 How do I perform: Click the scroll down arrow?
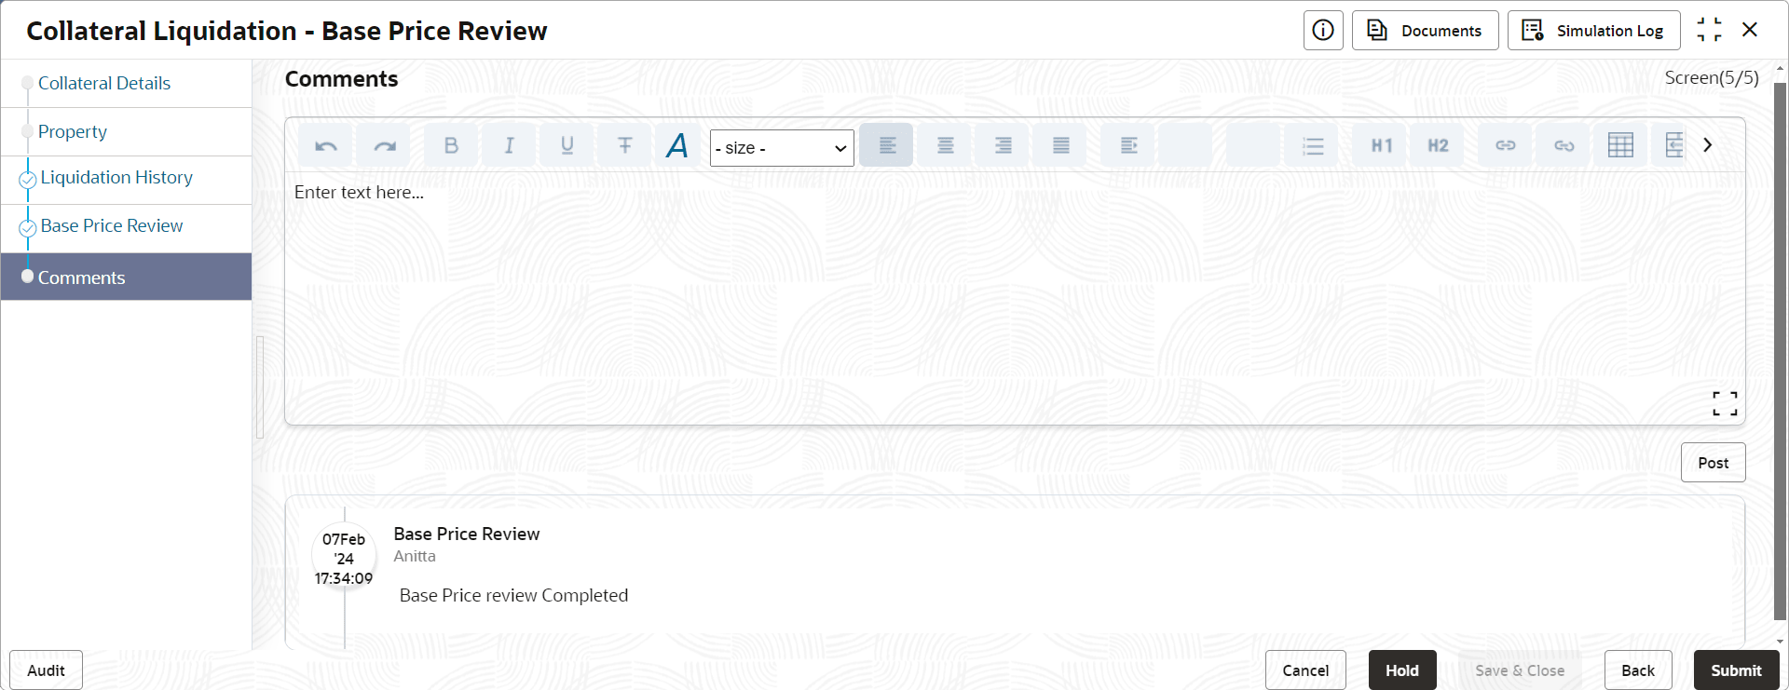click(1780, 642)
